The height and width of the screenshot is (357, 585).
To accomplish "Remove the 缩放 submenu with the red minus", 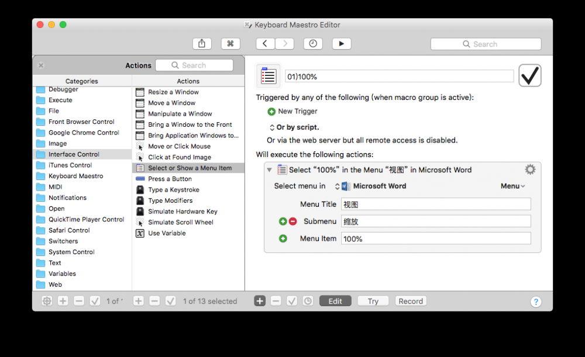I will (x=294, y=221).
